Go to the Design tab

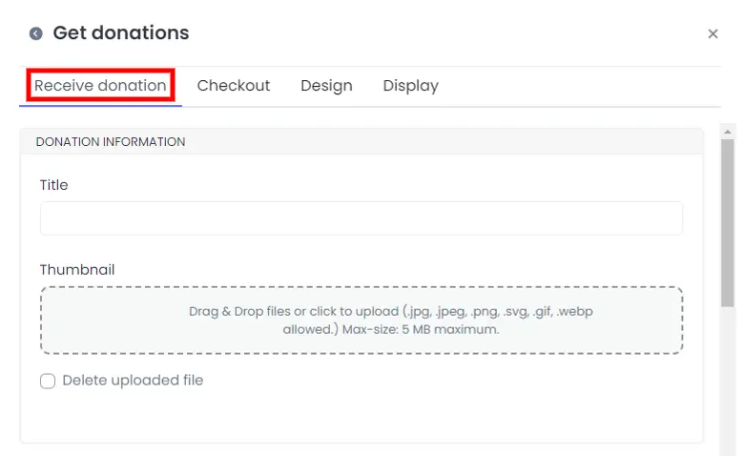(326, 86)
